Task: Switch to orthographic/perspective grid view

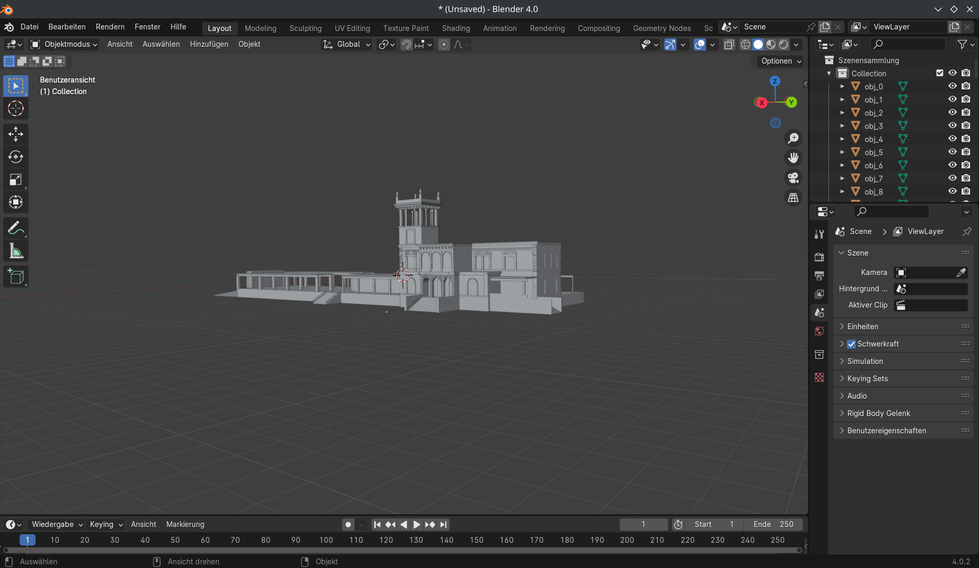Action: pyautogui.click(x=793, y=198)
